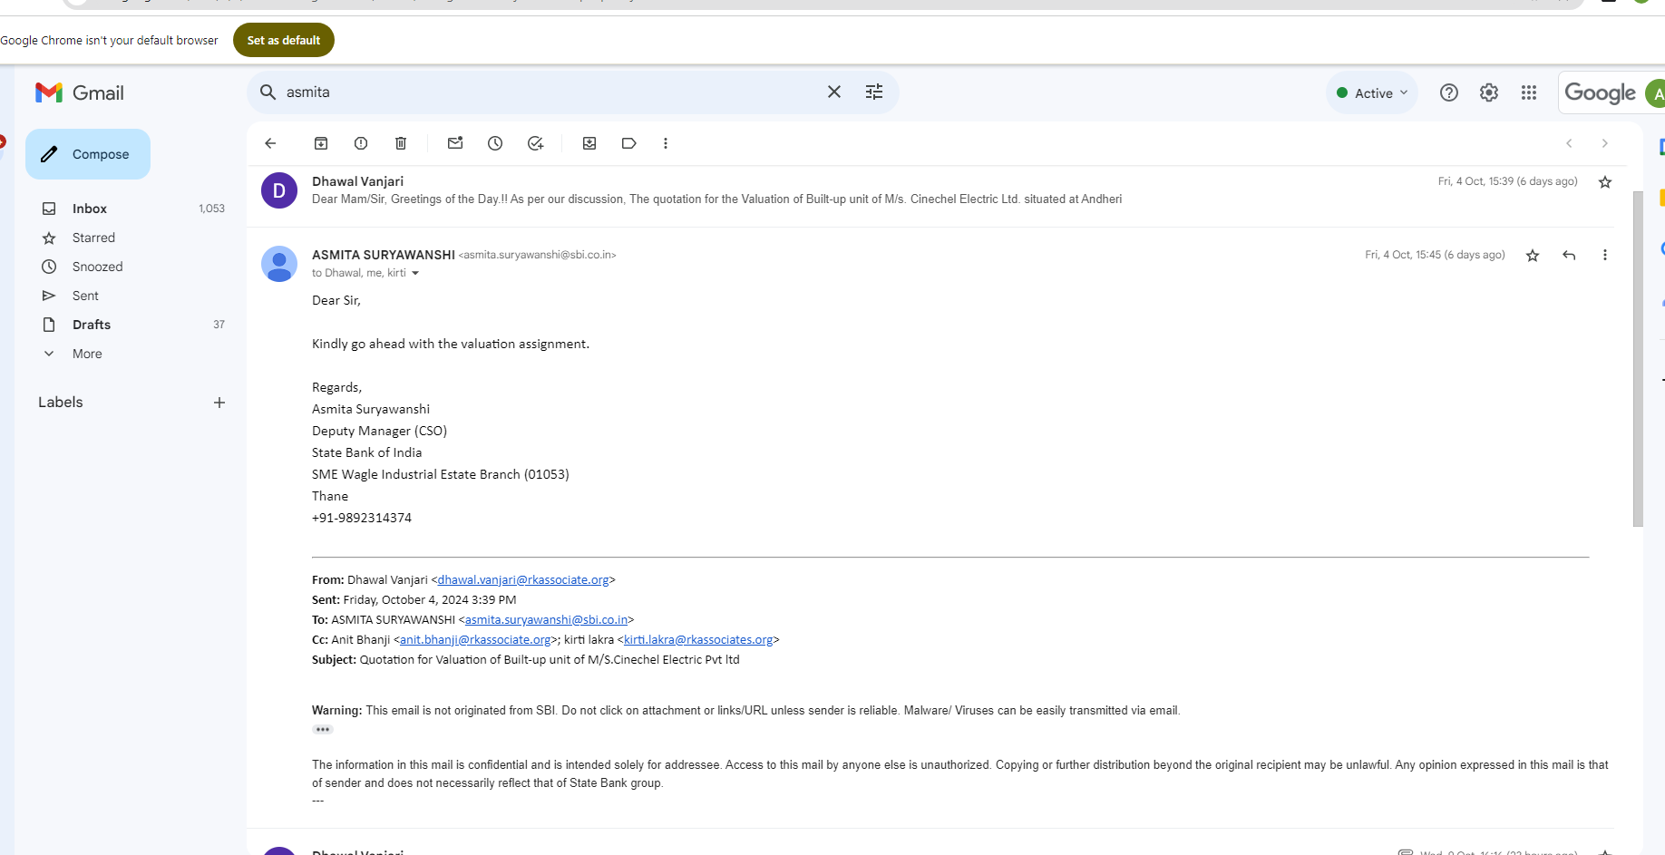The width and height of the screenshot is (1665, 855).
Task: Go to older conversation
Action: (x=1605, y=143)
